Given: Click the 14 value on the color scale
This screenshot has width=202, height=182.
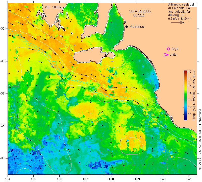Looking at the screenshot, I should point(190,93).
